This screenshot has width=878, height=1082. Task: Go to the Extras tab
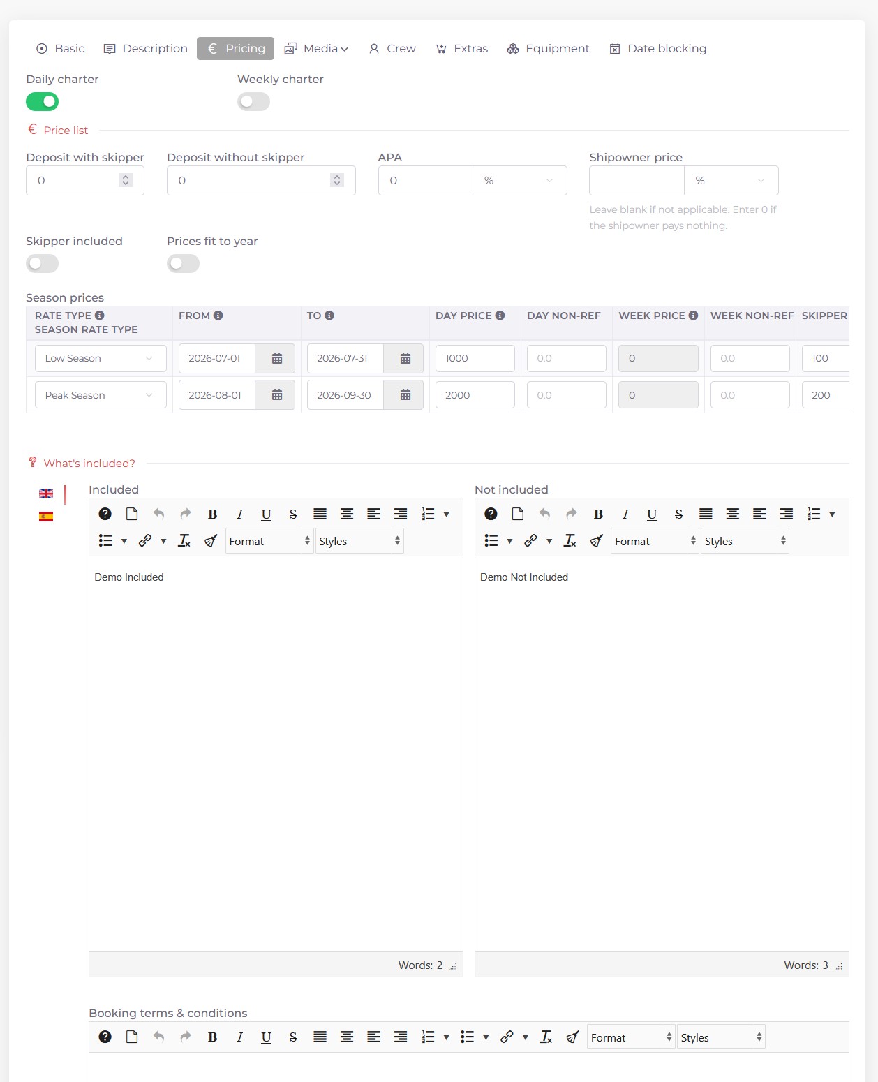click(x=461, y=49)
